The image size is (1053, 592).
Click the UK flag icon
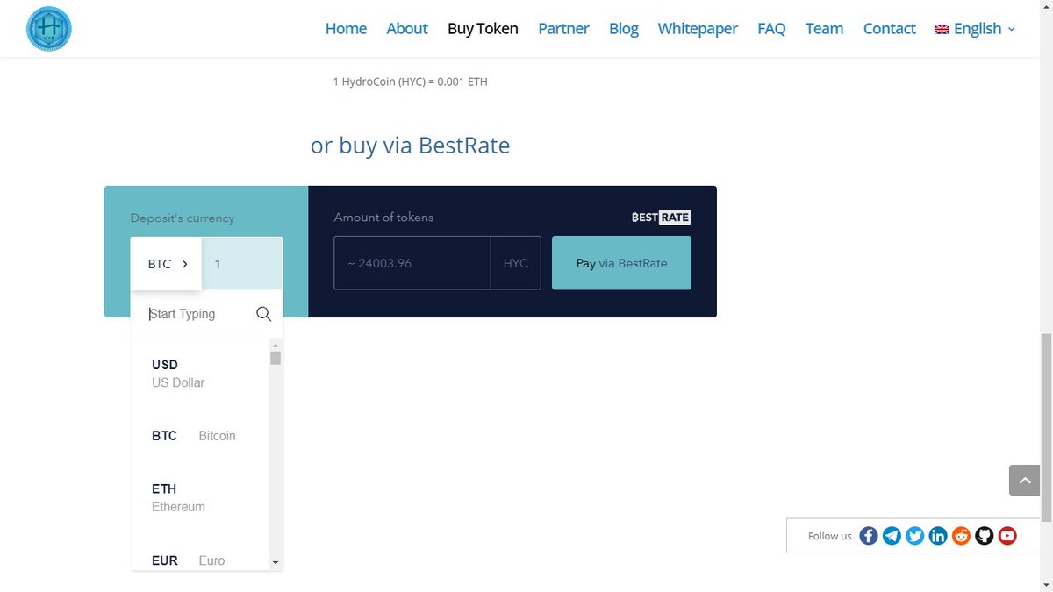pyautogui.click(x=942, y=29)
